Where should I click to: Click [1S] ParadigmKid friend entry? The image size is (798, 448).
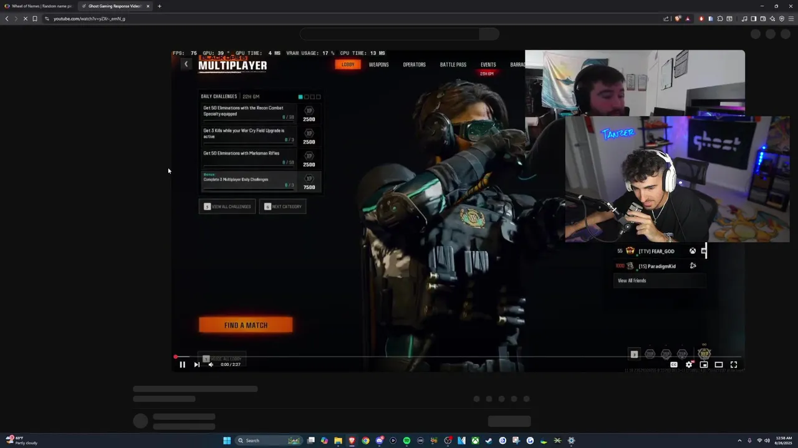coord(661,266)
